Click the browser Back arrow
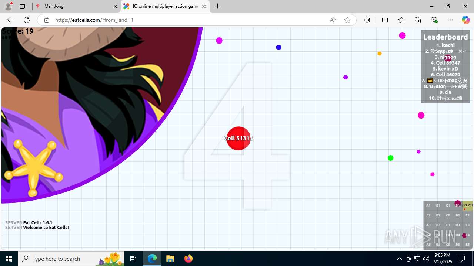474x266 pixels. [10, 20]
